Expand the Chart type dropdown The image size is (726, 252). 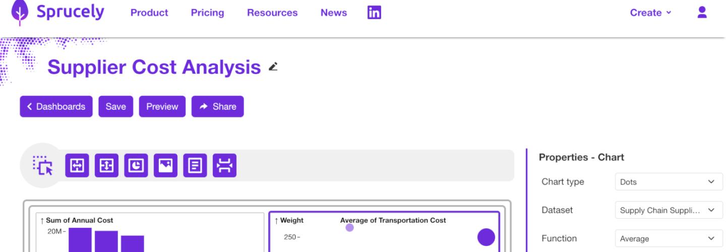pos(669,182)
